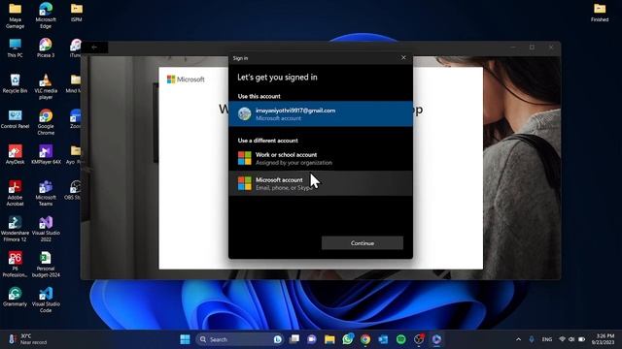This screenshot has width=622, height=349.
Task: Choose Work or school account option
Action: coord(321,158)
